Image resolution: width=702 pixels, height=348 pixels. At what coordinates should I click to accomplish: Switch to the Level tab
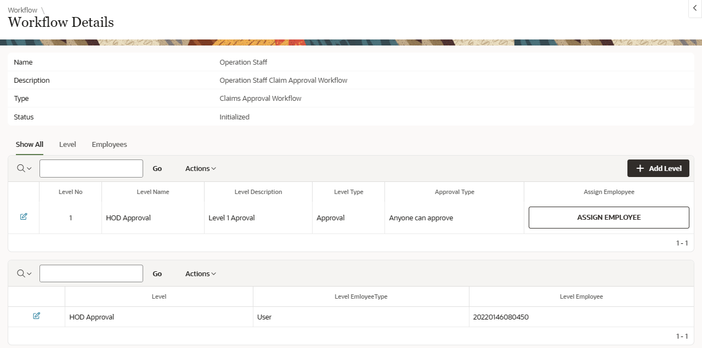pyautogui.click(x=67, y=145)
